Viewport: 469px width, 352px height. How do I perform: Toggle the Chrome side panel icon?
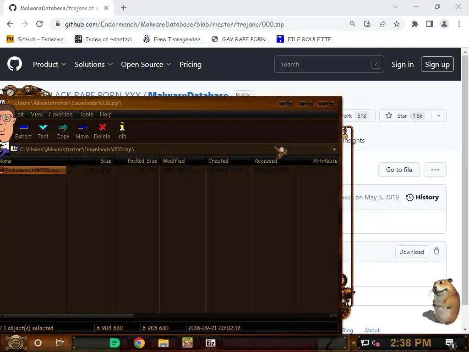click(430, 24)
